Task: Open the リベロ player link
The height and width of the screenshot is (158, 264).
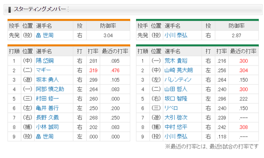Action: pos(171,108)
